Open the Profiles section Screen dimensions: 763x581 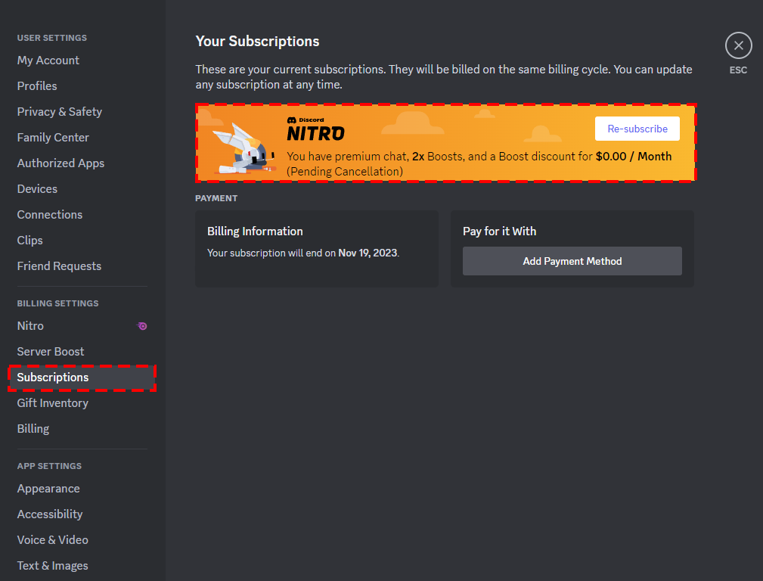36,85
